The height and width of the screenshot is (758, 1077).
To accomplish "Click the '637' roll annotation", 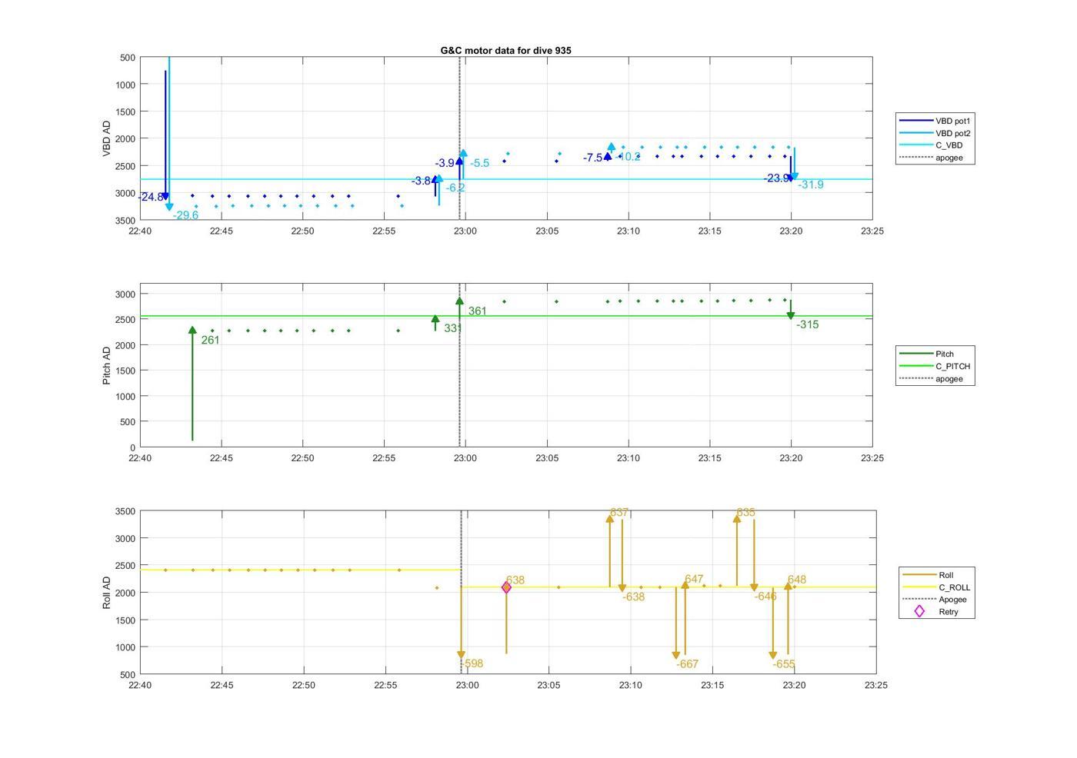I will point(619,512).
